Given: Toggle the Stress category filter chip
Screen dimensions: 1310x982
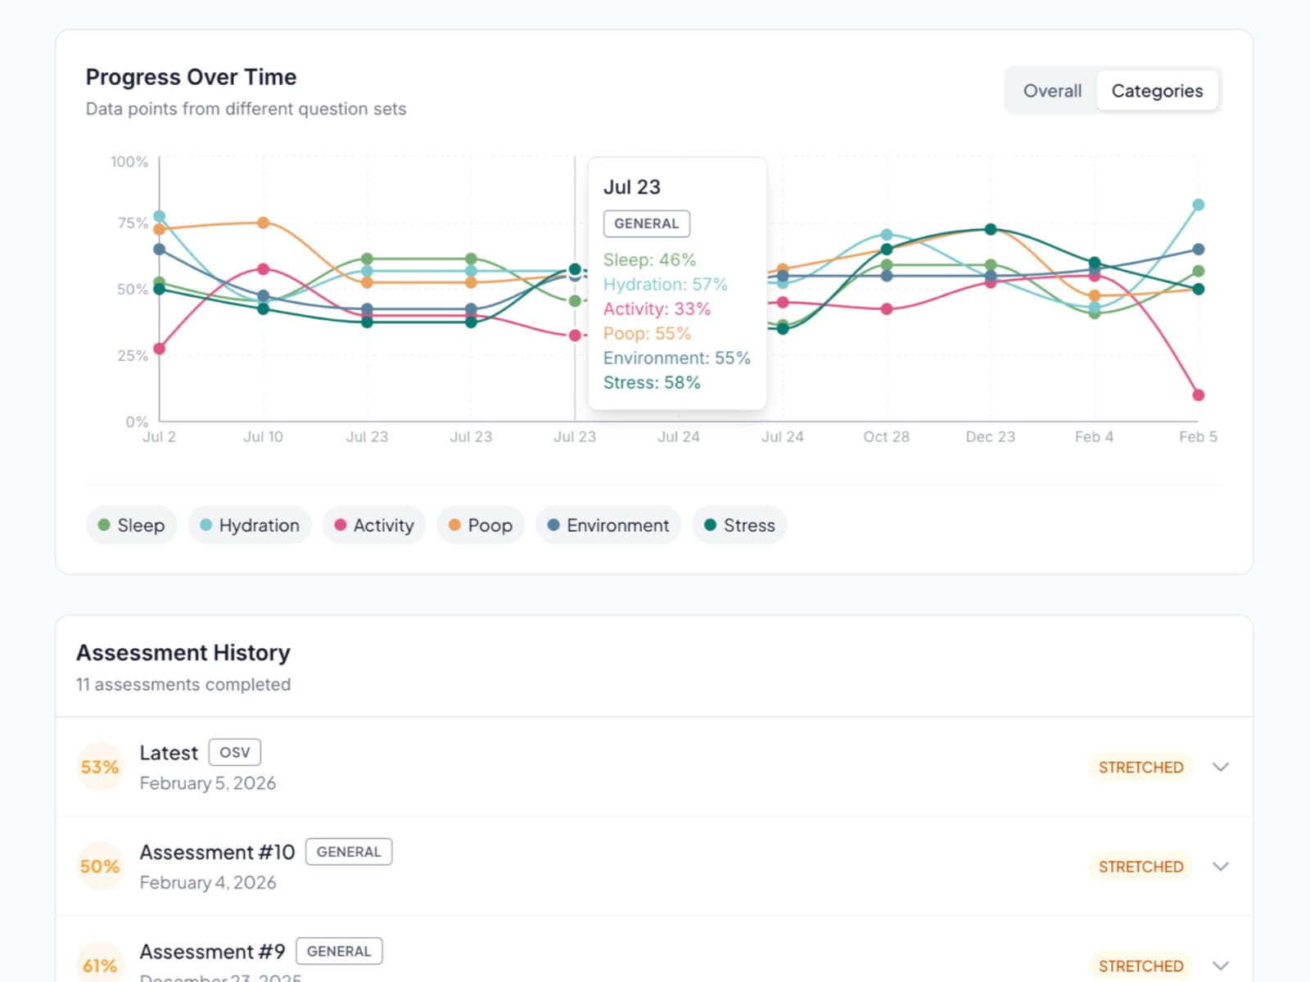Looking at the screenshot, I should coord(739,525).
